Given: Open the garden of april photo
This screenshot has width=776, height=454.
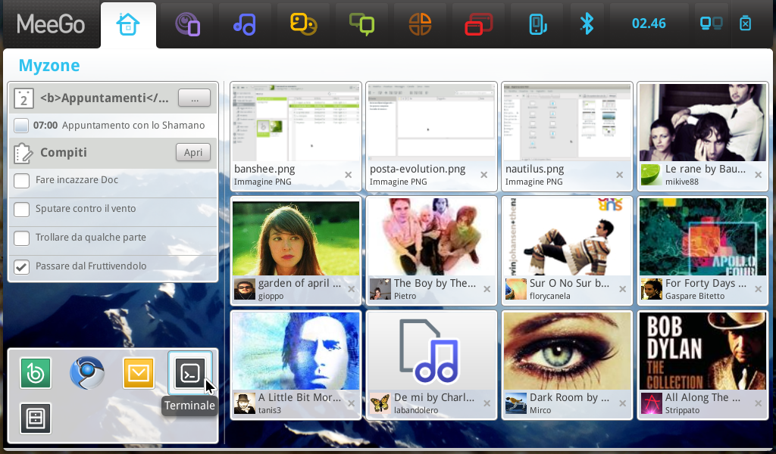Looking at the screenshot, I should 296,237.
